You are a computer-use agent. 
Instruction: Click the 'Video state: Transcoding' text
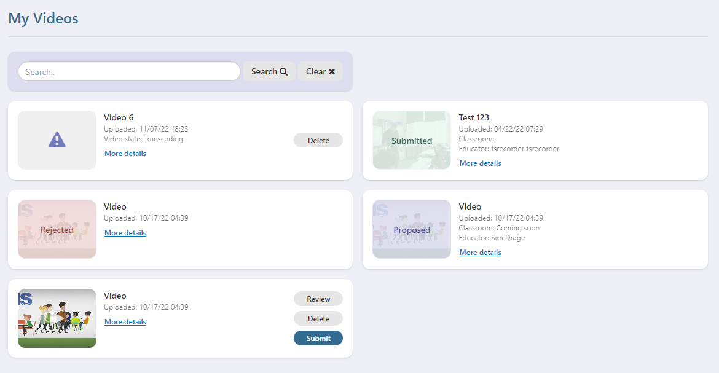[x=143, y=139]
